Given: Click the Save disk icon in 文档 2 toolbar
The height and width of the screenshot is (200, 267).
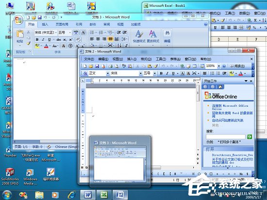Looking at the screenshot, I should (x=97, y=66).
